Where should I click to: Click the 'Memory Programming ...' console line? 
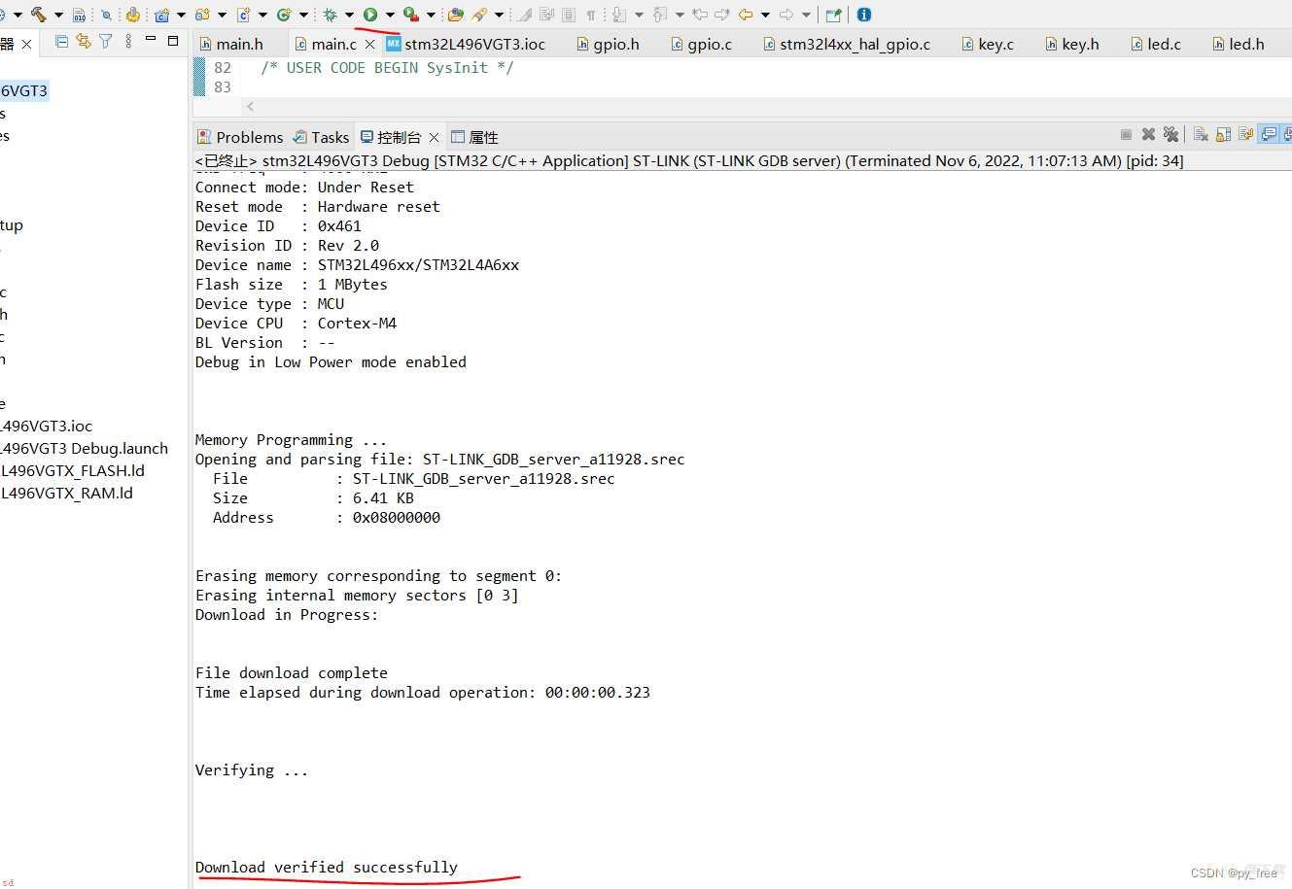tap(292, 439)
